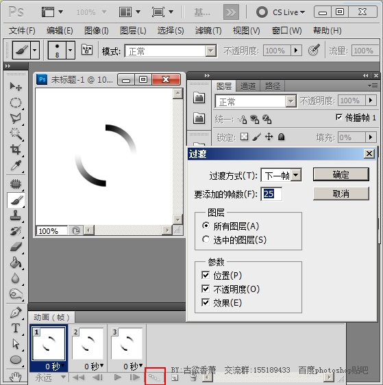Screen dimensions: 383x385
Task: Select the History Brush tool
Action: pyautogui.click(x=16, y=231)
